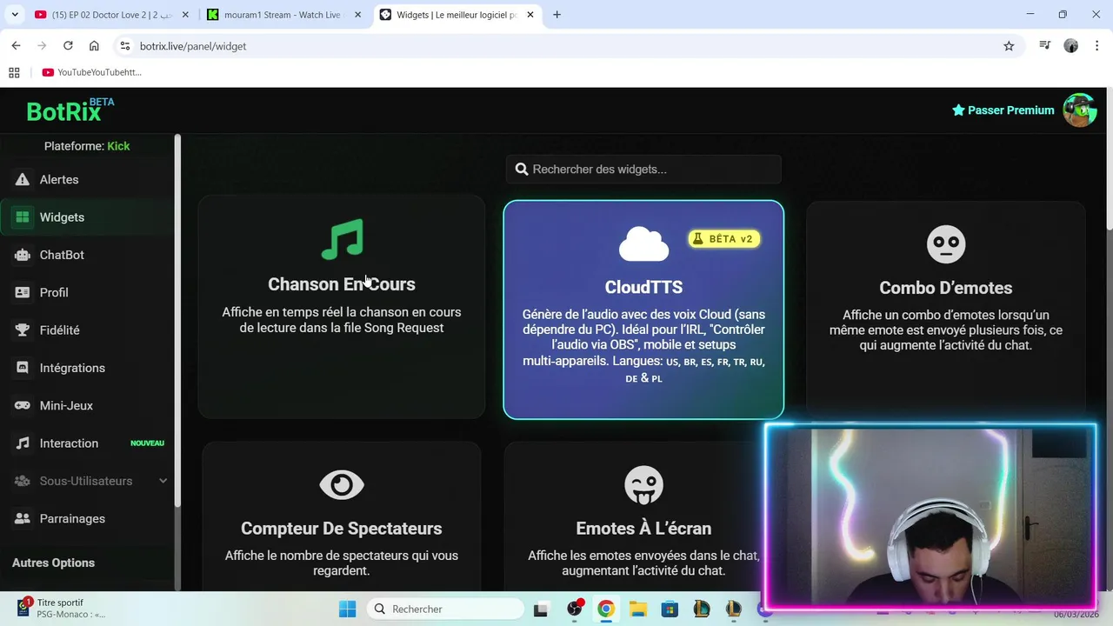Screen dimensions: 1113x626
Task: Open Emotes À L'écran widget title
Action: 643,529
